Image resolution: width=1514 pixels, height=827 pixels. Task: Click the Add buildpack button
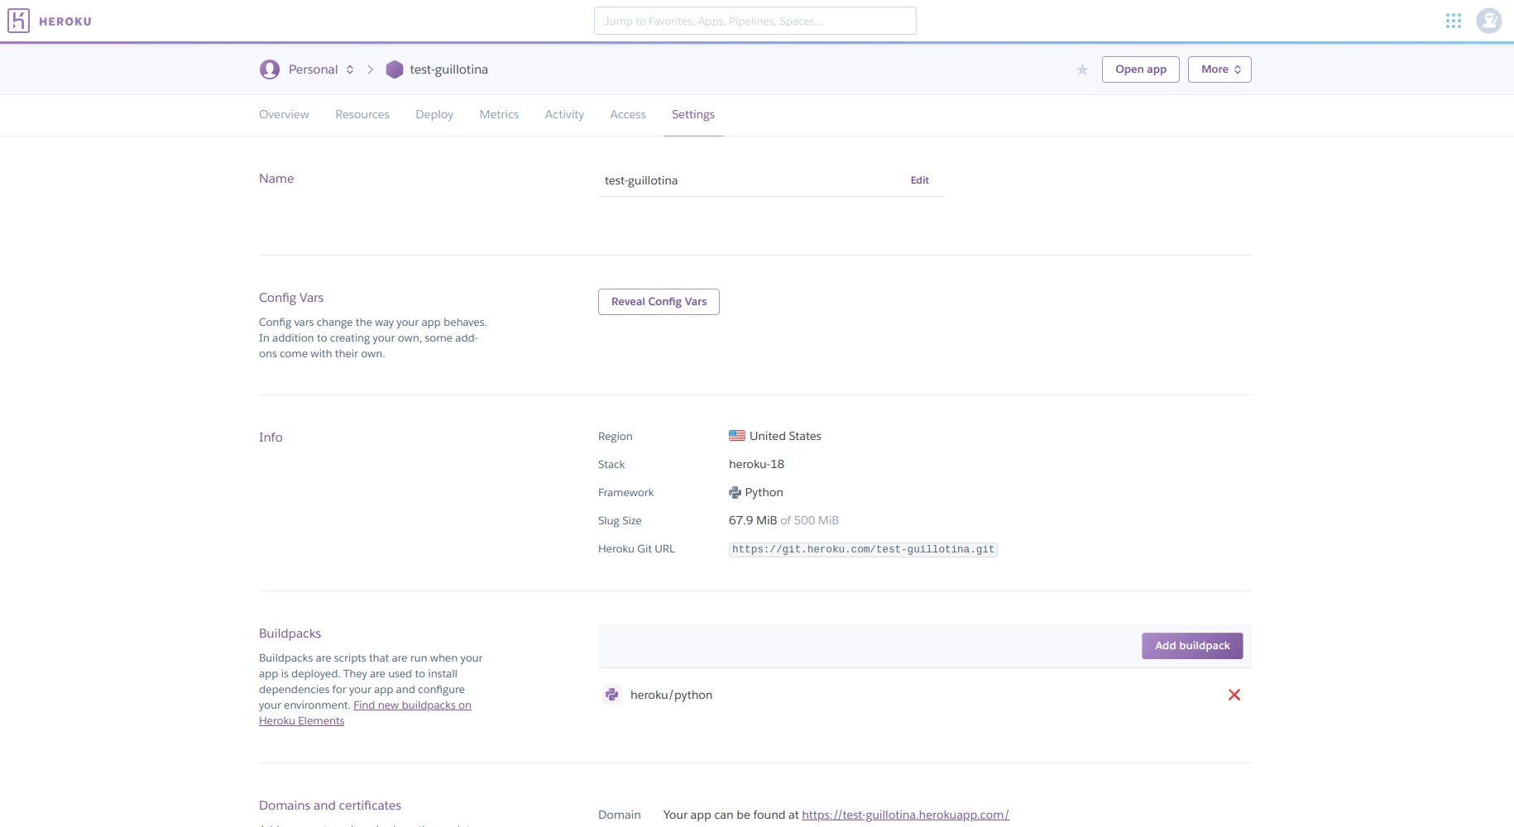point(1192,646)
